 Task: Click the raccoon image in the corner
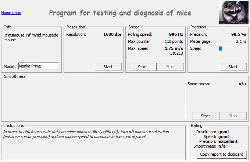[234, 13]
